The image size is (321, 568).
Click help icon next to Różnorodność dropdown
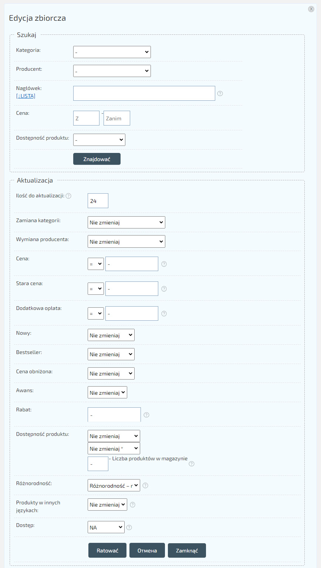tap(145, 485)
